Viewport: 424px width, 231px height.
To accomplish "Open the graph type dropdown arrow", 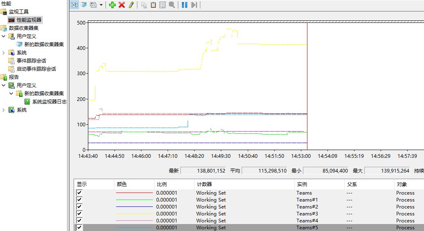I will coord(101,5).
